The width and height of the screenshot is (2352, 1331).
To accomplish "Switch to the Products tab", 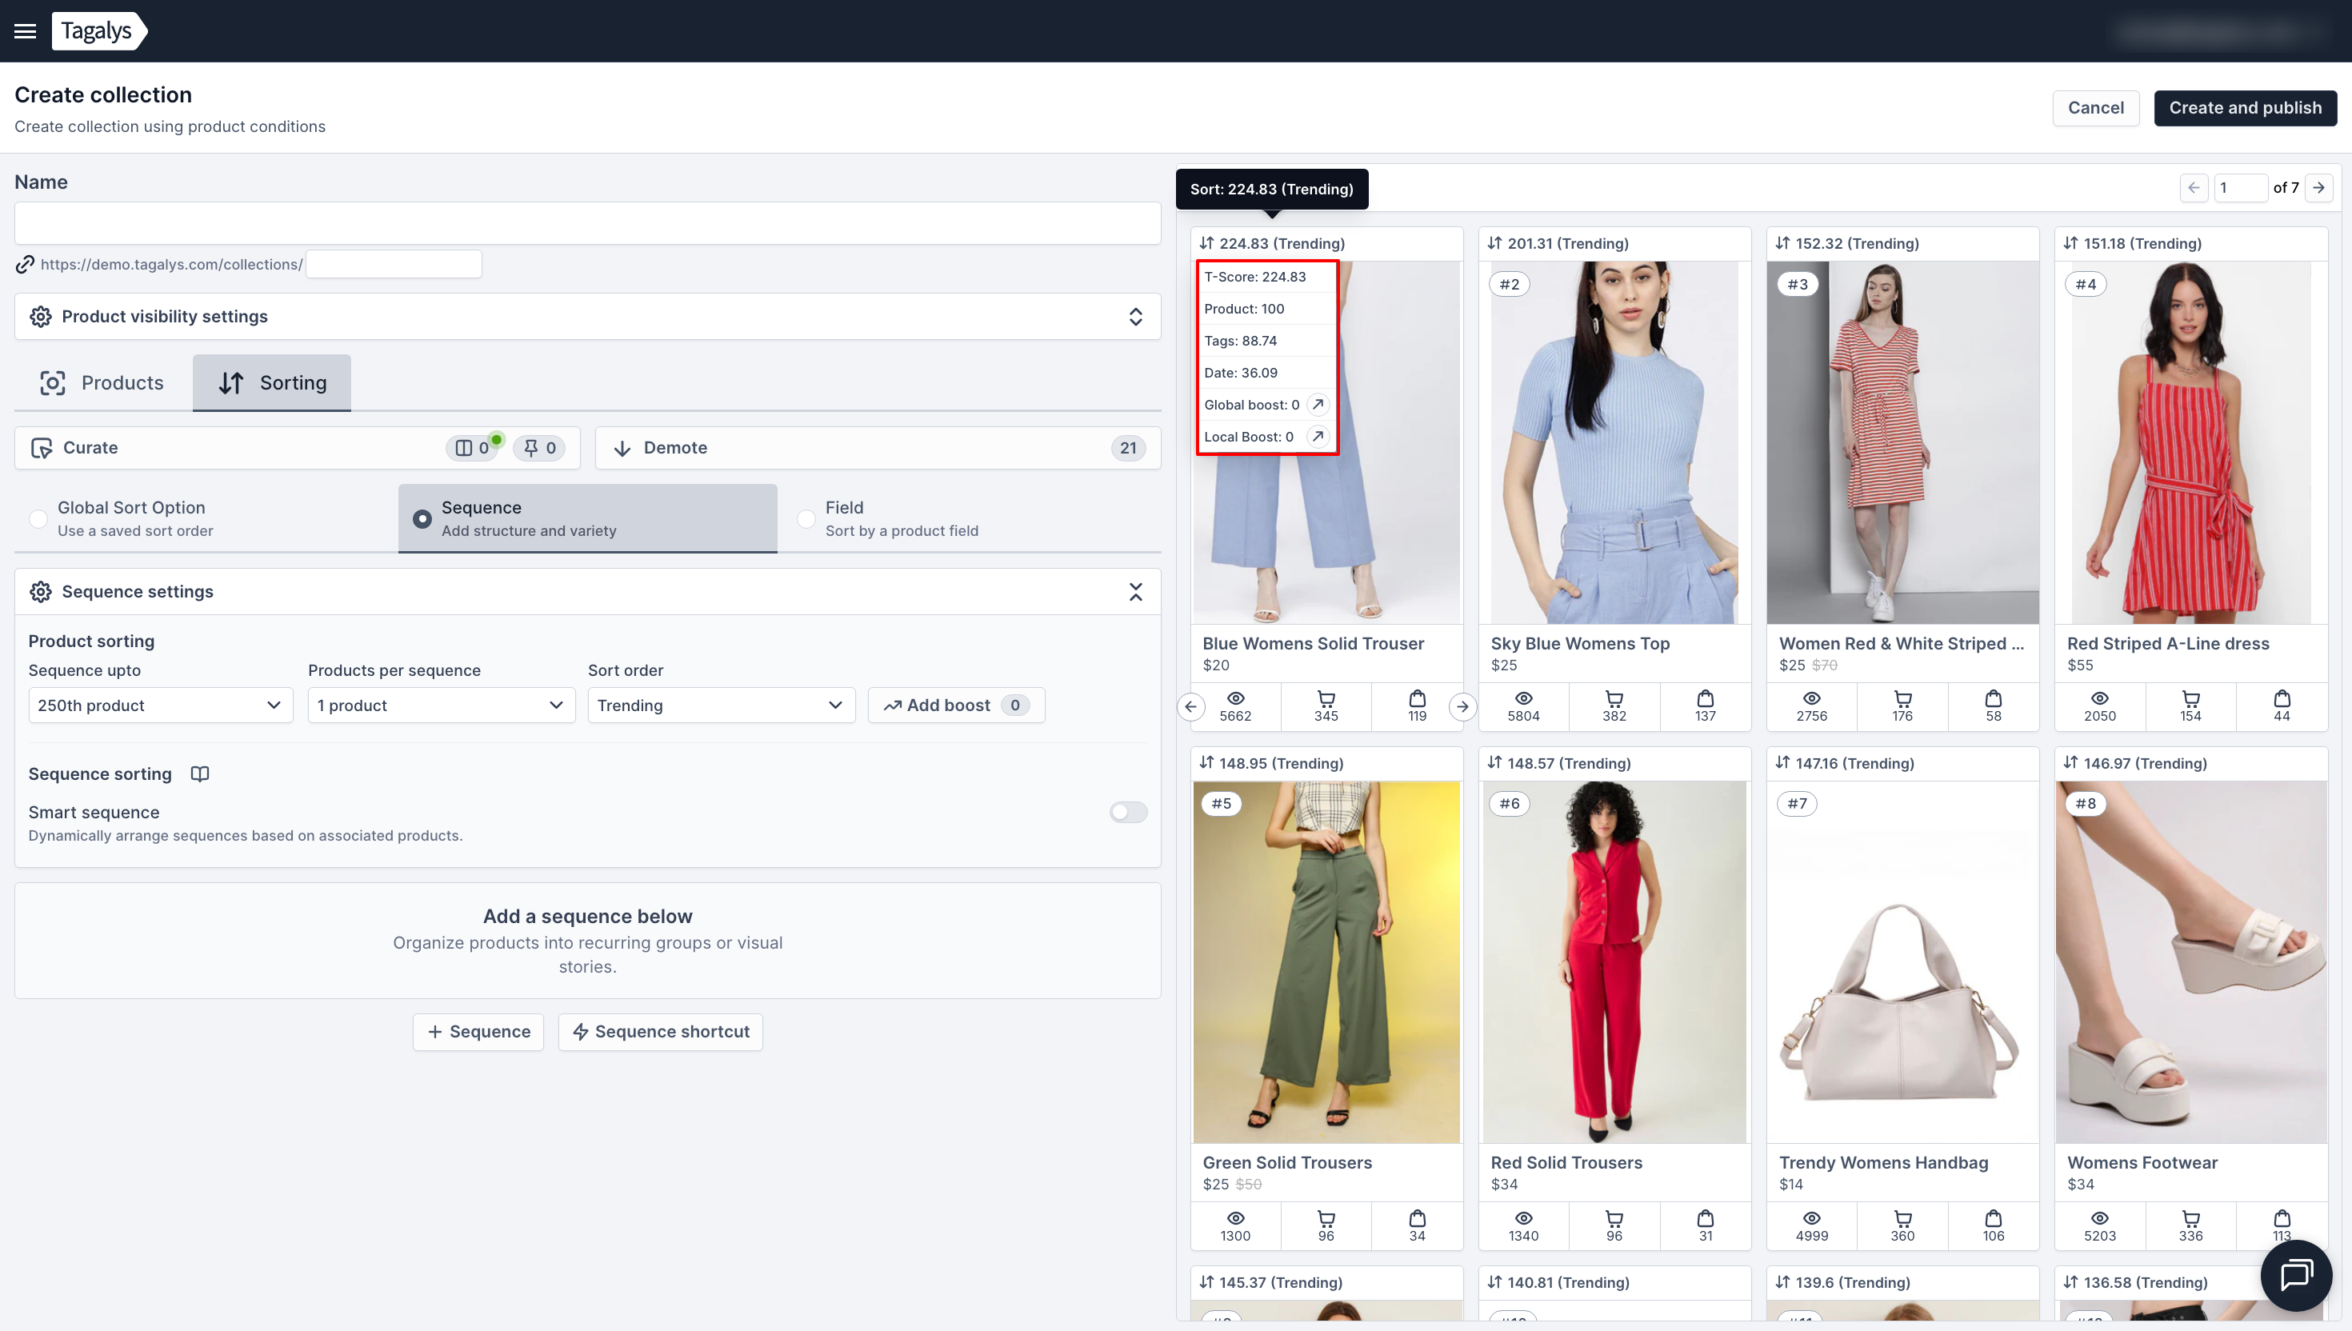I will [102, 383].
